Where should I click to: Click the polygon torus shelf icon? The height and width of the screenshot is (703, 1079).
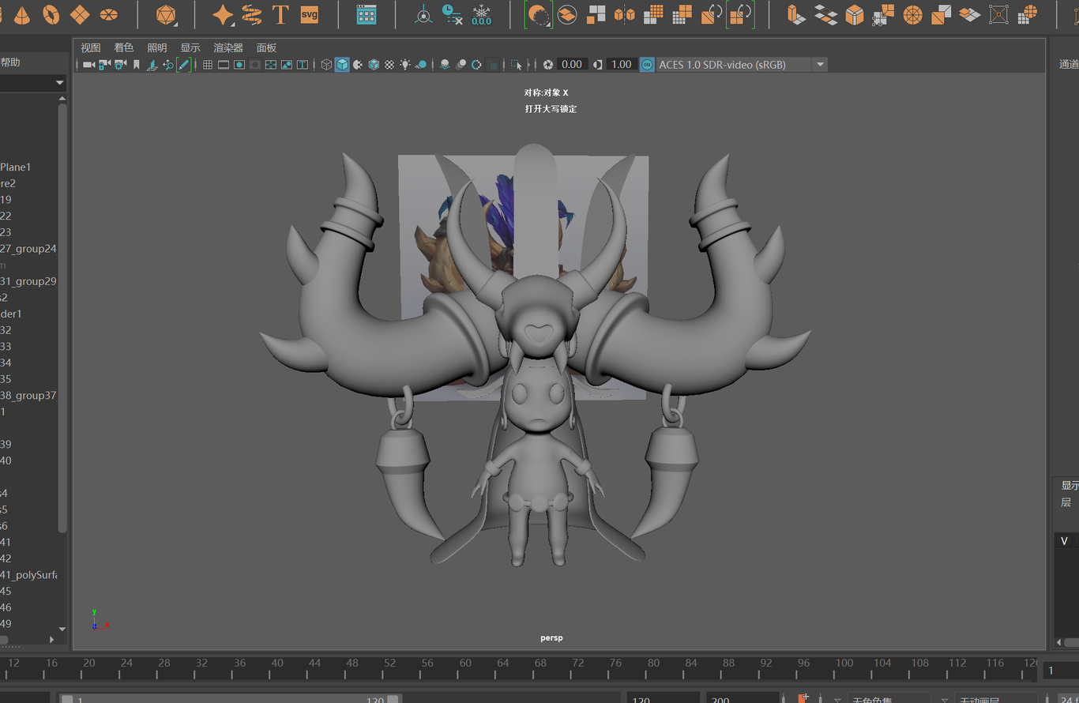point(51,14)
